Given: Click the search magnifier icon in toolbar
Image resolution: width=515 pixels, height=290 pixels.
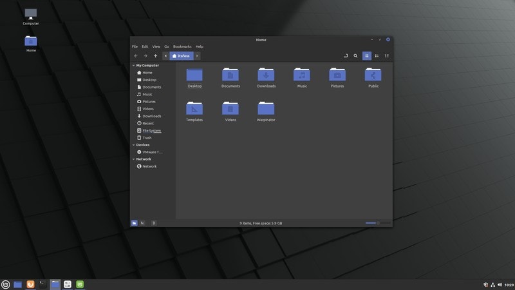Looking at the screenshot, I should [x=355, y=56].
